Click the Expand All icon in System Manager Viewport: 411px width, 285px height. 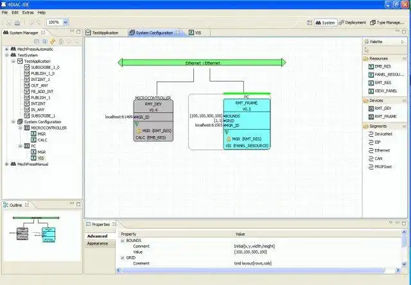tap(45, 41)
